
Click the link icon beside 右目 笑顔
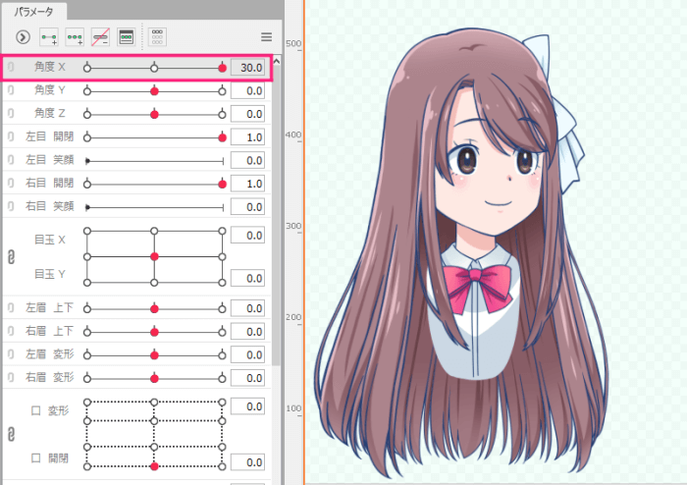(x=11, y=206)
